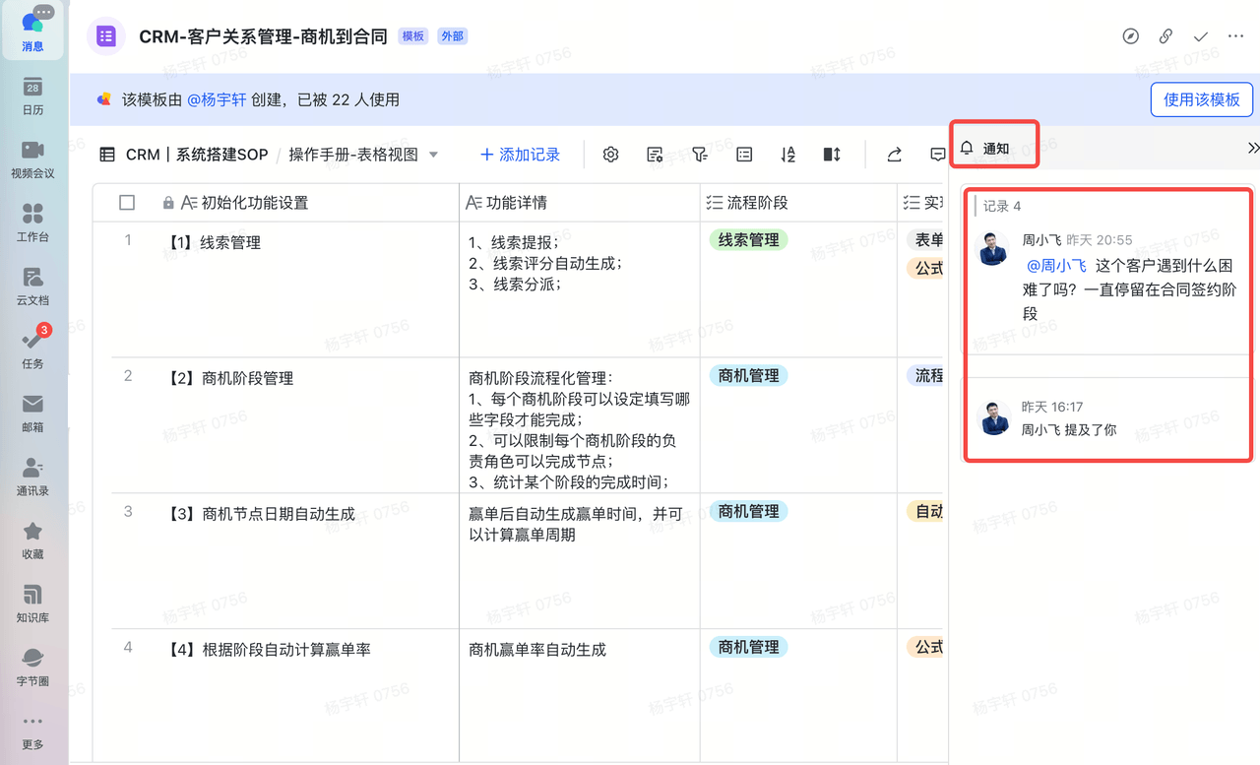
Task: Collapse the notification panel with double chevron
Action: [x=1252, y=148]
